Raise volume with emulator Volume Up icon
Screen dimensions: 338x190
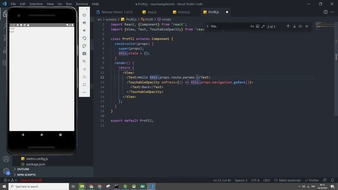pyautogui.click(x=84, y=23)
